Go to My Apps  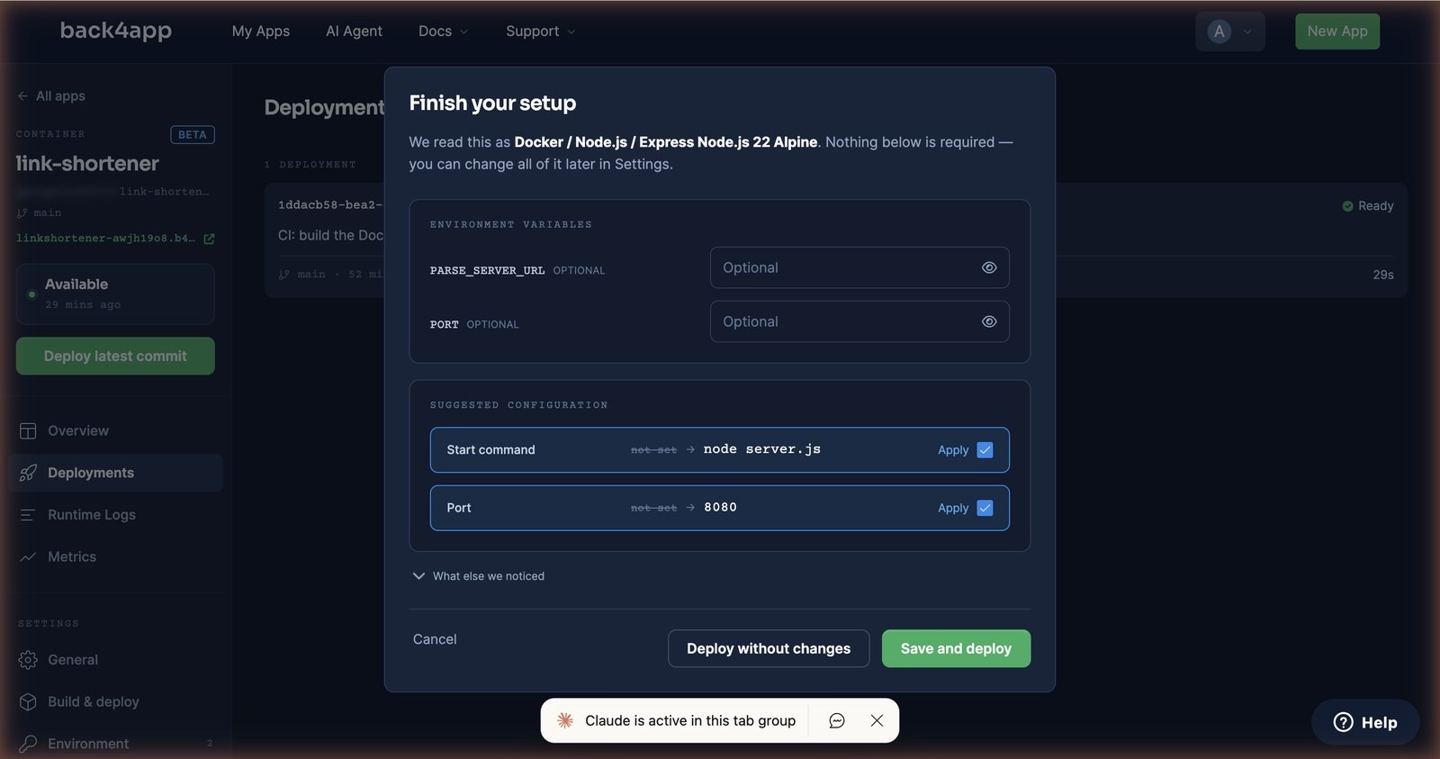pos(261,31)
